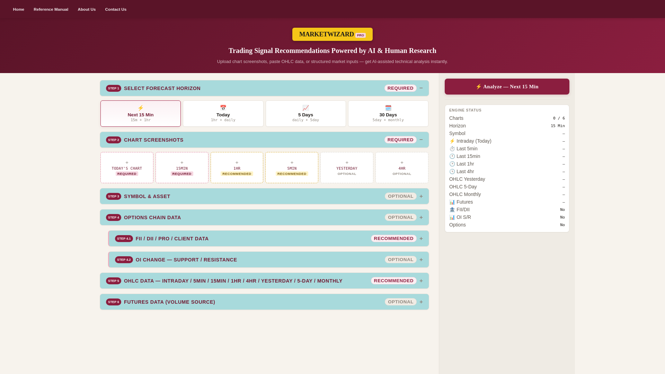Click the Analyze — Next 15 Min button
Viewport: 665px width, 374px height.
tap(507, 87)
